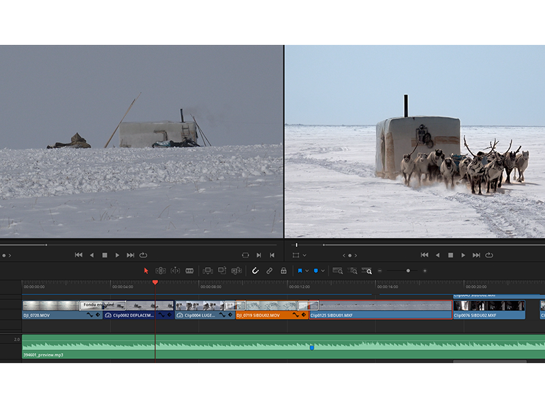Click Mark In icon in source viewer

click(x=259, y=255)
